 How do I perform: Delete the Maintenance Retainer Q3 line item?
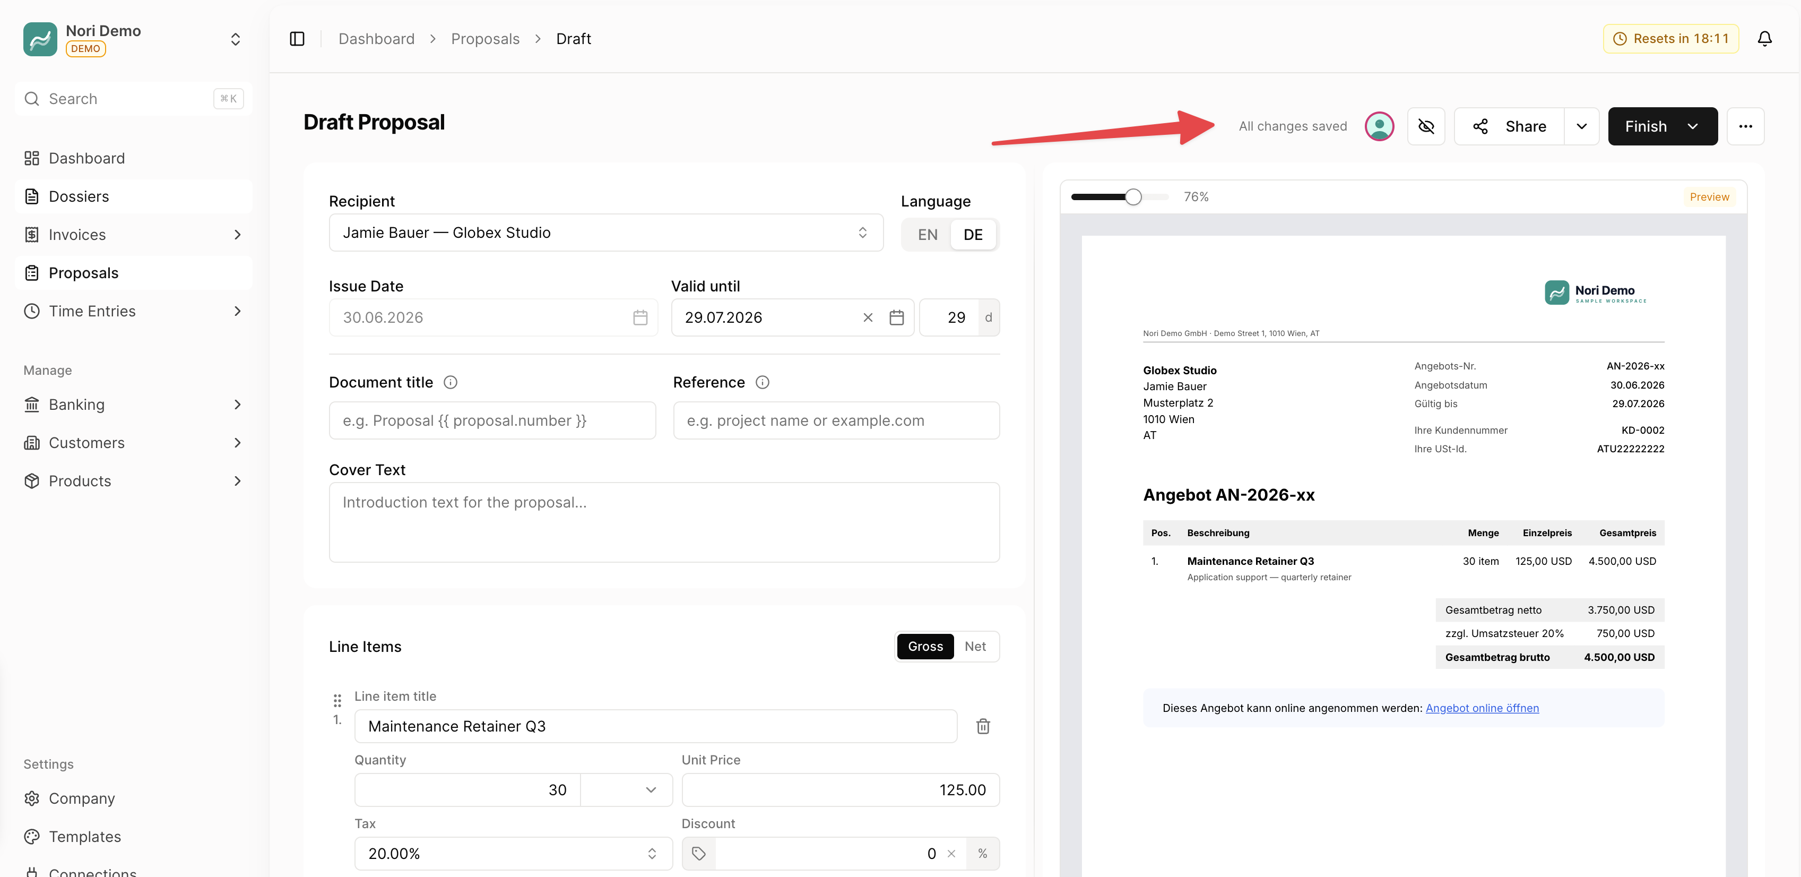[983, 726]
